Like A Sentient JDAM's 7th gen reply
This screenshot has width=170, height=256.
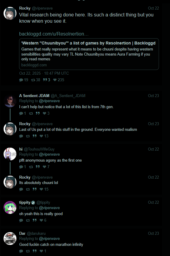44,113
